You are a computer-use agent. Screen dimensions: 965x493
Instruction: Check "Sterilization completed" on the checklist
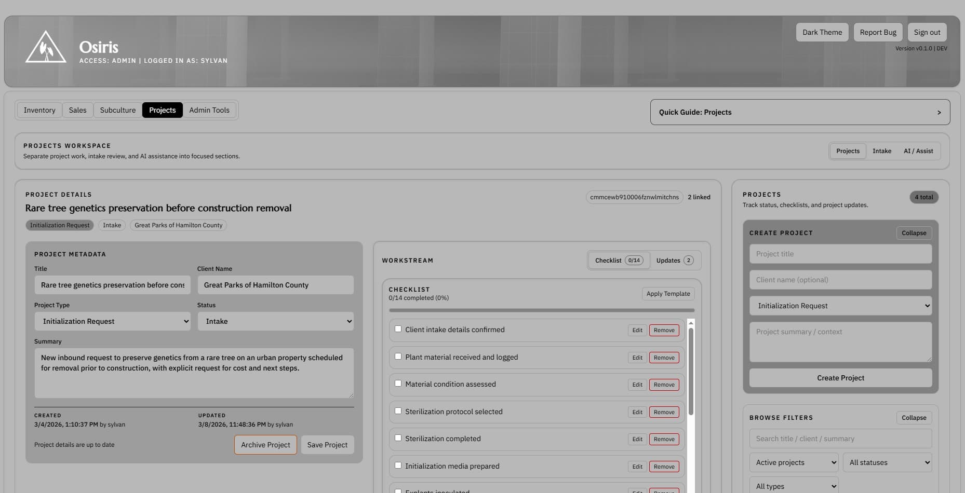tap(398, 437)
